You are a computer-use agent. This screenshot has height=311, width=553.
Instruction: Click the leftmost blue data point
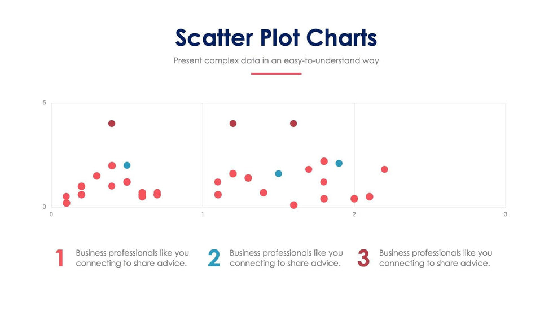click(127, 165)
